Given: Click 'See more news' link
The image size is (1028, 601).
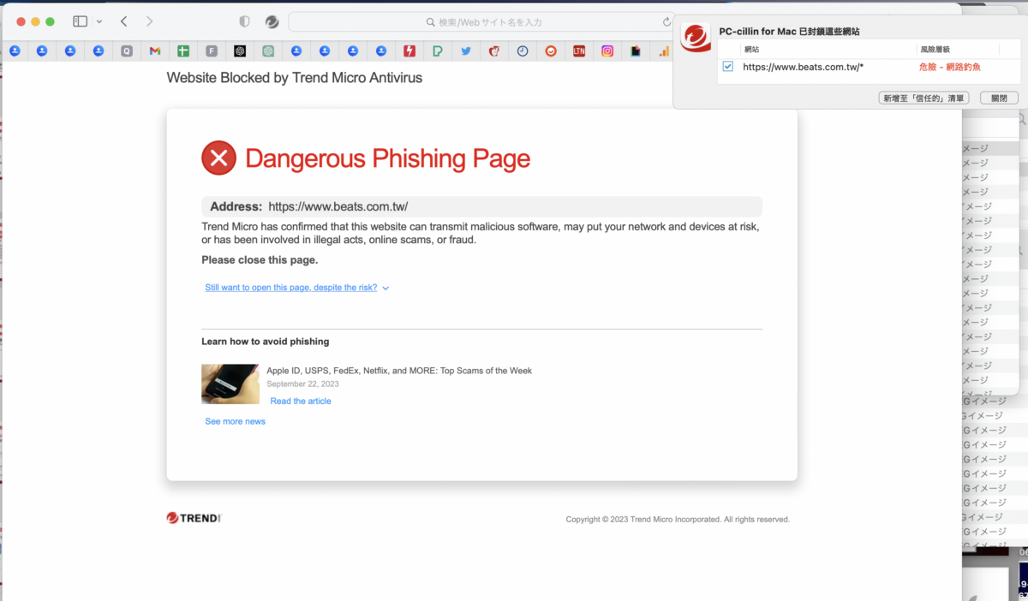Looking at the screenshot, I should (235, 421).
